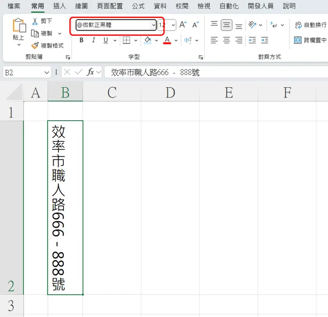Decrease indent icon
The height and width of the screenshot is (317, 328).
point(252,40)
